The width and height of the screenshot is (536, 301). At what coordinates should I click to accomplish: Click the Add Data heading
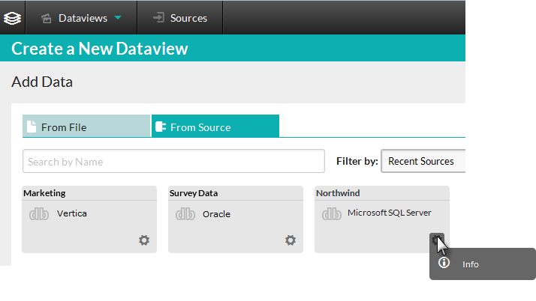pyautogui.click(x=42, y=82)
